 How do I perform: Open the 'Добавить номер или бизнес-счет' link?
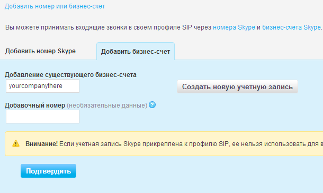tap(55, 6)
